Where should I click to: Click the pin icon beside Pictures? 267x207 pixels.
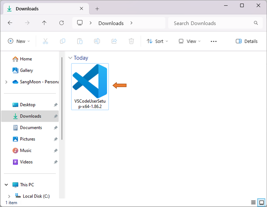(56, 139)
